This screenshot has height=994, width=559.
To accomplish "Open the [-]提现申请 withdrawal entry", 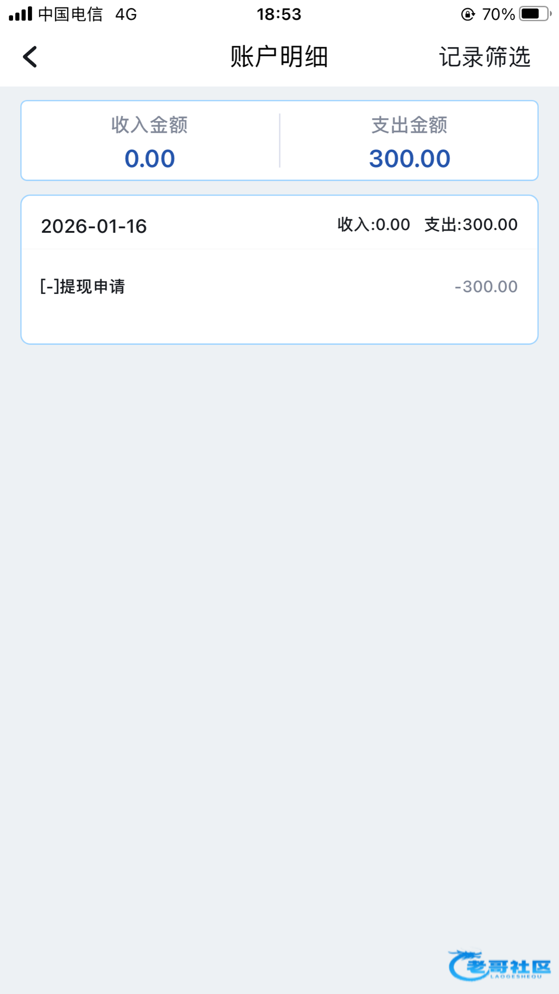I will (83, 286).
